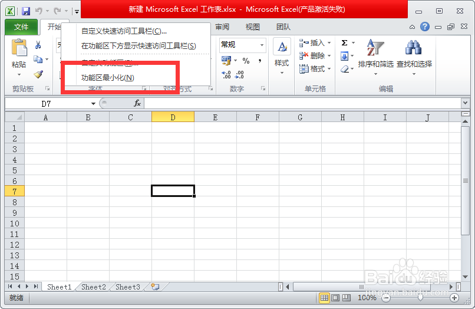The height and width of the screenshot is (309, 475).
Task: Expand the formula bar with right arrow
Action: [x=465, y=103]
